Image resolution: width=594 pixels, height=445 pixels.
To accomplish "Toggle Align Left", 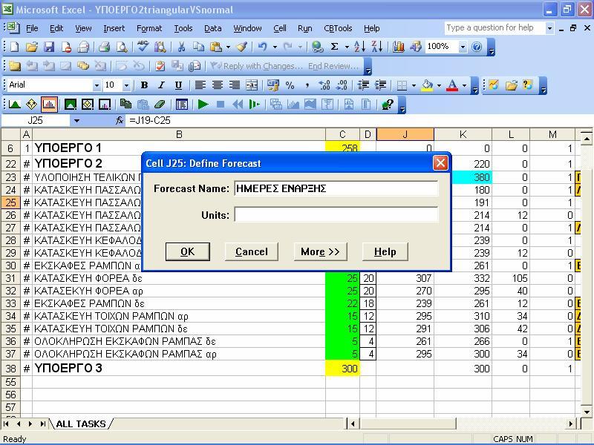I will 200,85.
